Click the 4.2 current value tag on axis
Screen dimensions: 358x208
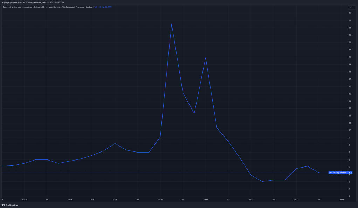coord(350,173)
